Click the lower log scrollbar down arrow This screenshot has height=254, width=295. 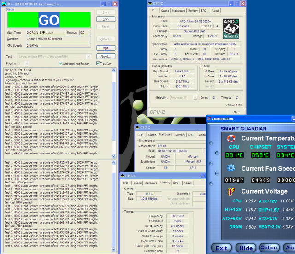(114, 249)
